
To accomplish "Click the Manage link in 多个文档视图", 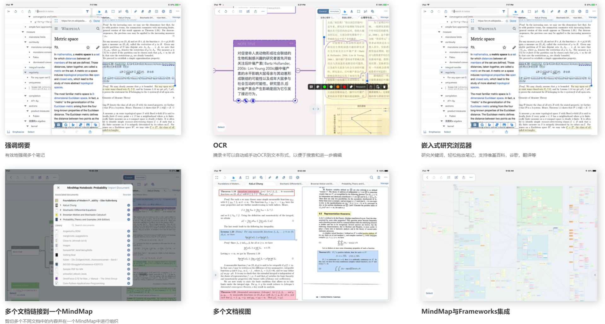I will click(x=384, y=183).
